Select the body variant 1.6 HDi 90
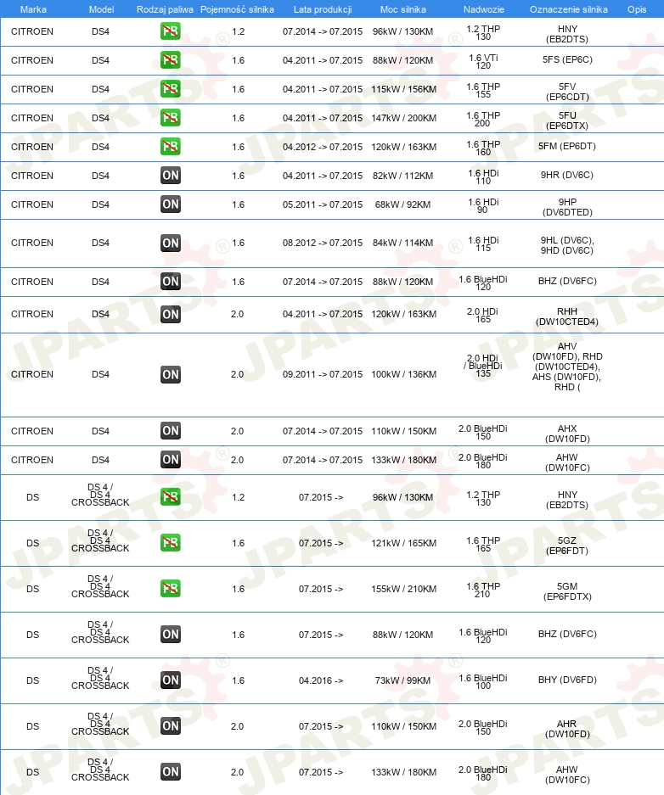 (483, 206)
